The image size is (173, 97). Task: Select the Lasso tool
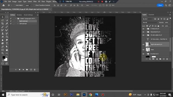[x=2, y=20]
